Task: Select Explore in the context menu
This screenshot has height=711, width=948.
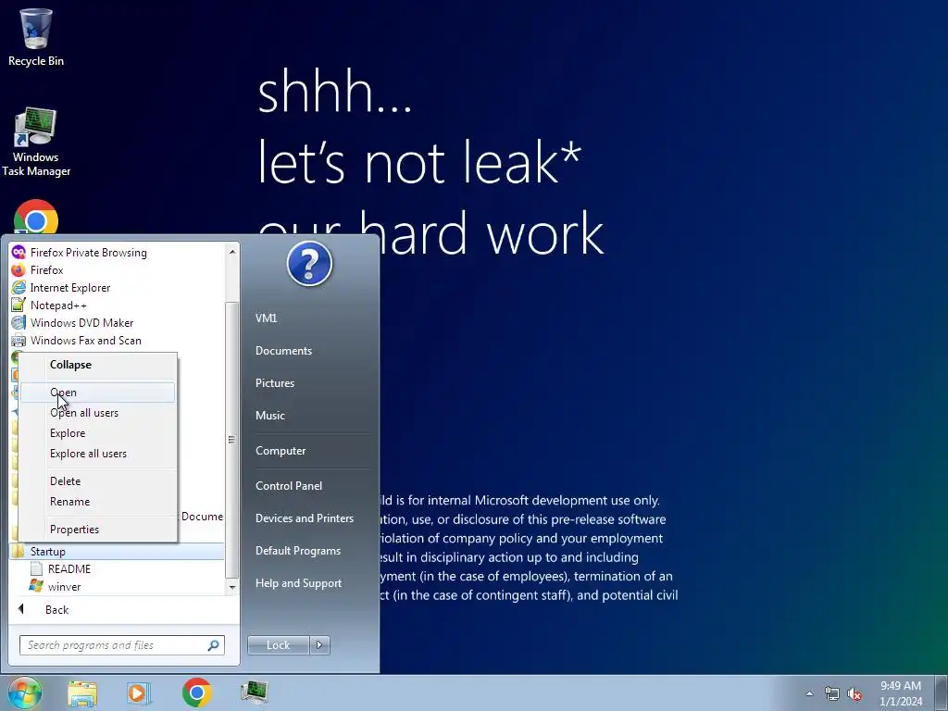Action: (x=98, y=433)
